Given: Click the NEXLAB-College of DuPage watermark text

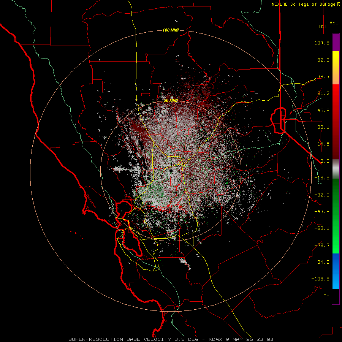Looking at the screenshot, I should click(306, 4).
